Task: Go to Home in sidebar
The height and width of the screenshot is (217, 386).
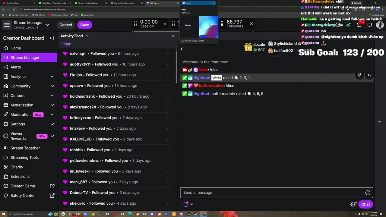Action: click(29, 48)
